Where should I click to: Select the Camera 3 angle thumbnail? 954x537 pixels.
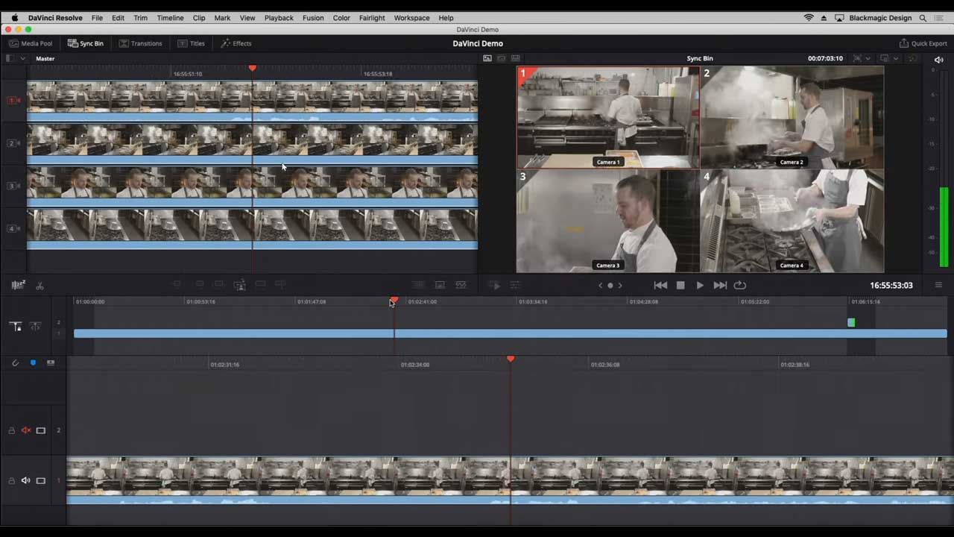607,221
